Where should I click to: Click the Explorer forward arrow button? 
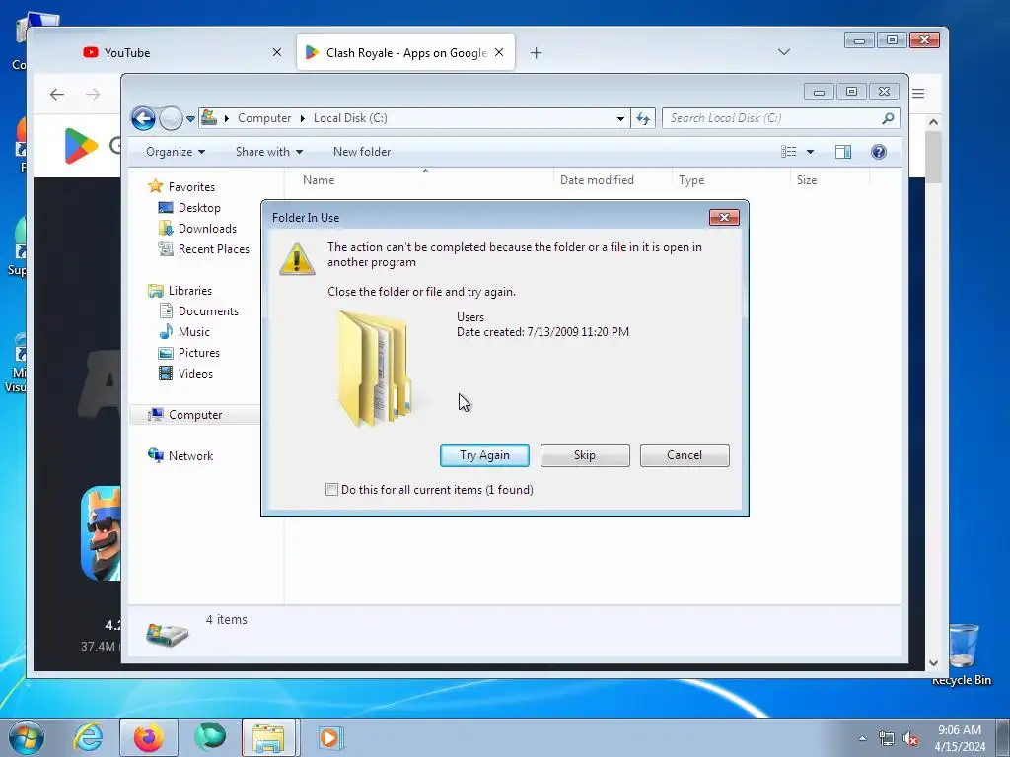[x=171, y=118]
